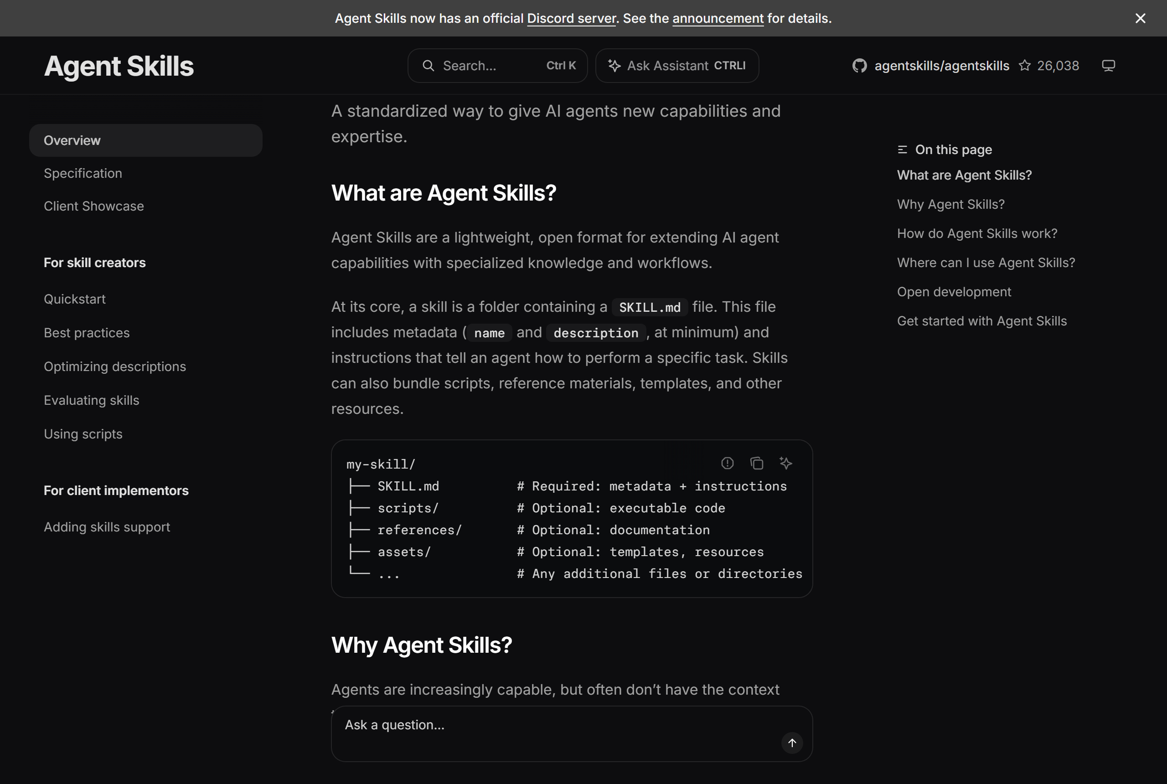Click the send arrow button in question box
Image resolution: width=1167 pixels, height=784 pixels.
(791, 743)
